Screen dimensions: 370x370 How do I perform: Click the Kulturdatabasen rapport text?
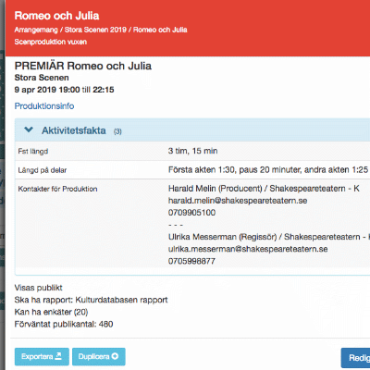coord(121,300)
